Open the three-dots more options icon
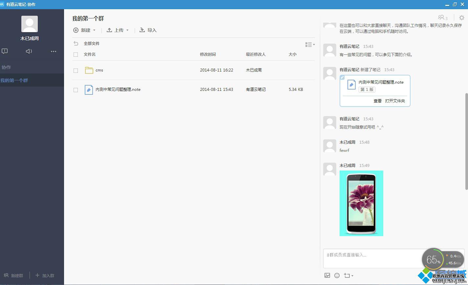Viewport: 468px width, 285px height. [54, 51]
